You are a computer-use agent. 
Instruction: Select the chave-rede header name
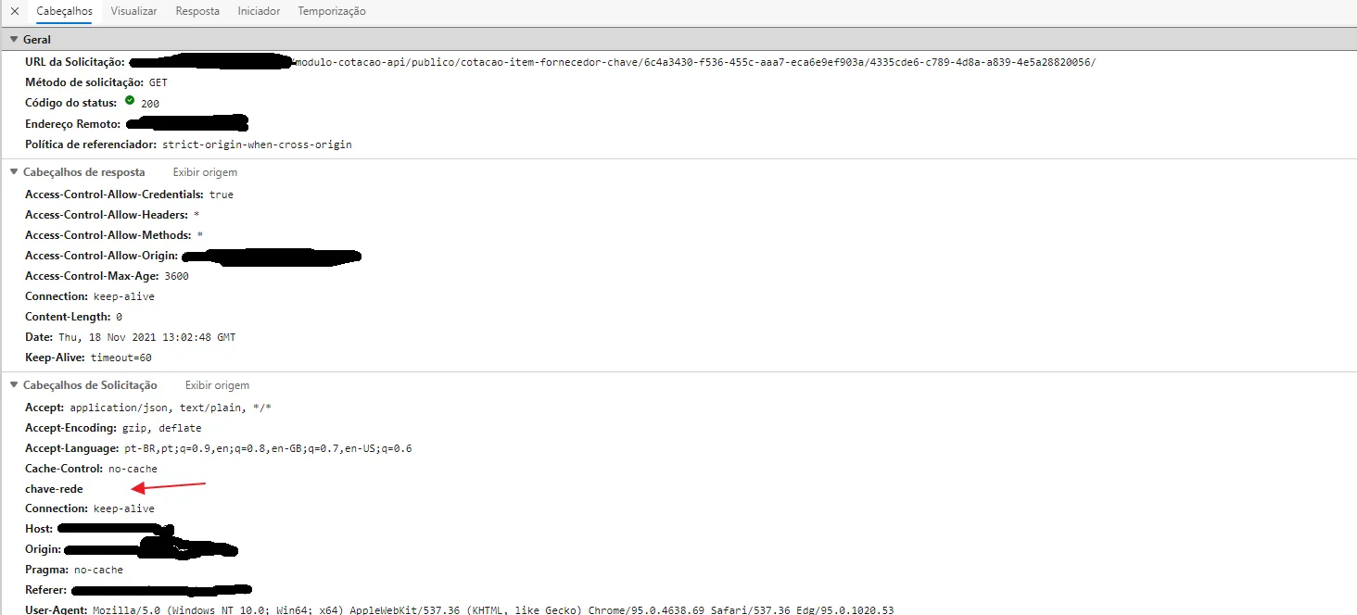tap(54, 489)
